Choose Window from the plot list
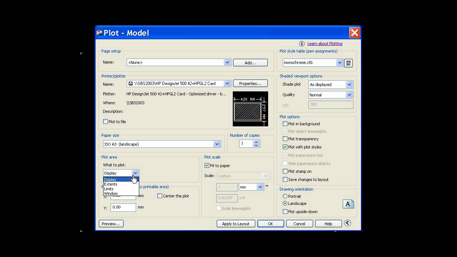This screenshot has height=257, width=457. tap(121, 193)
